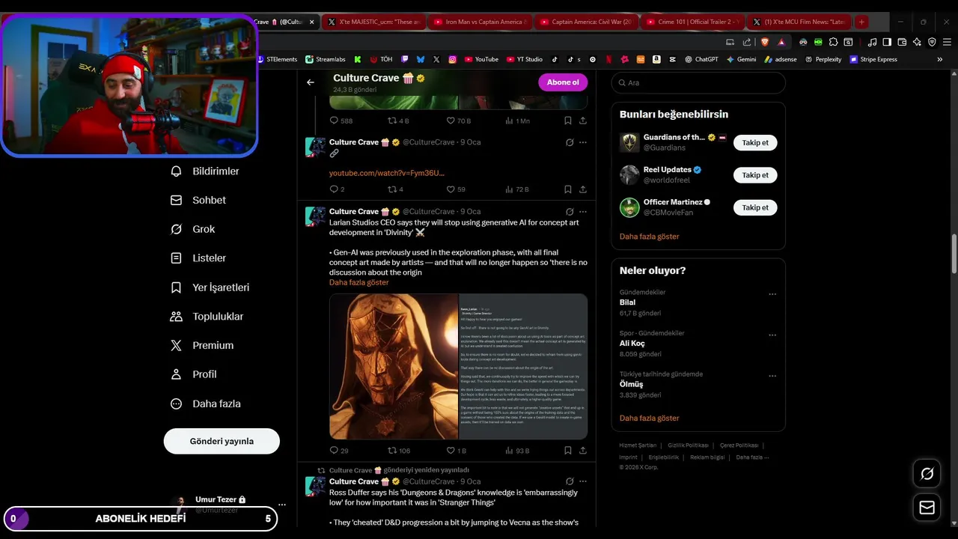958x539 pixels.
Task: Open account menu dots next to Umur Tezer
Action: pos(281,505)
